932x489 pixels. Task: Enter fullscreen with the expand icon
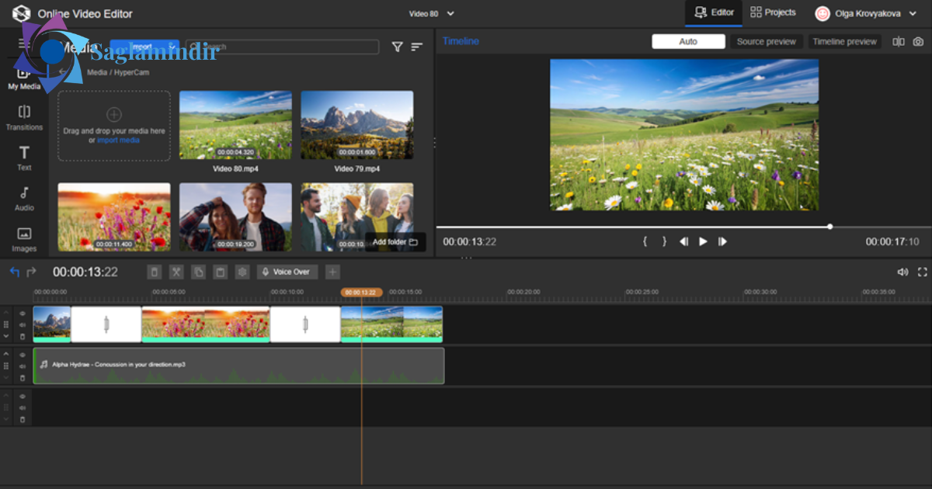(x=923, y=272)
